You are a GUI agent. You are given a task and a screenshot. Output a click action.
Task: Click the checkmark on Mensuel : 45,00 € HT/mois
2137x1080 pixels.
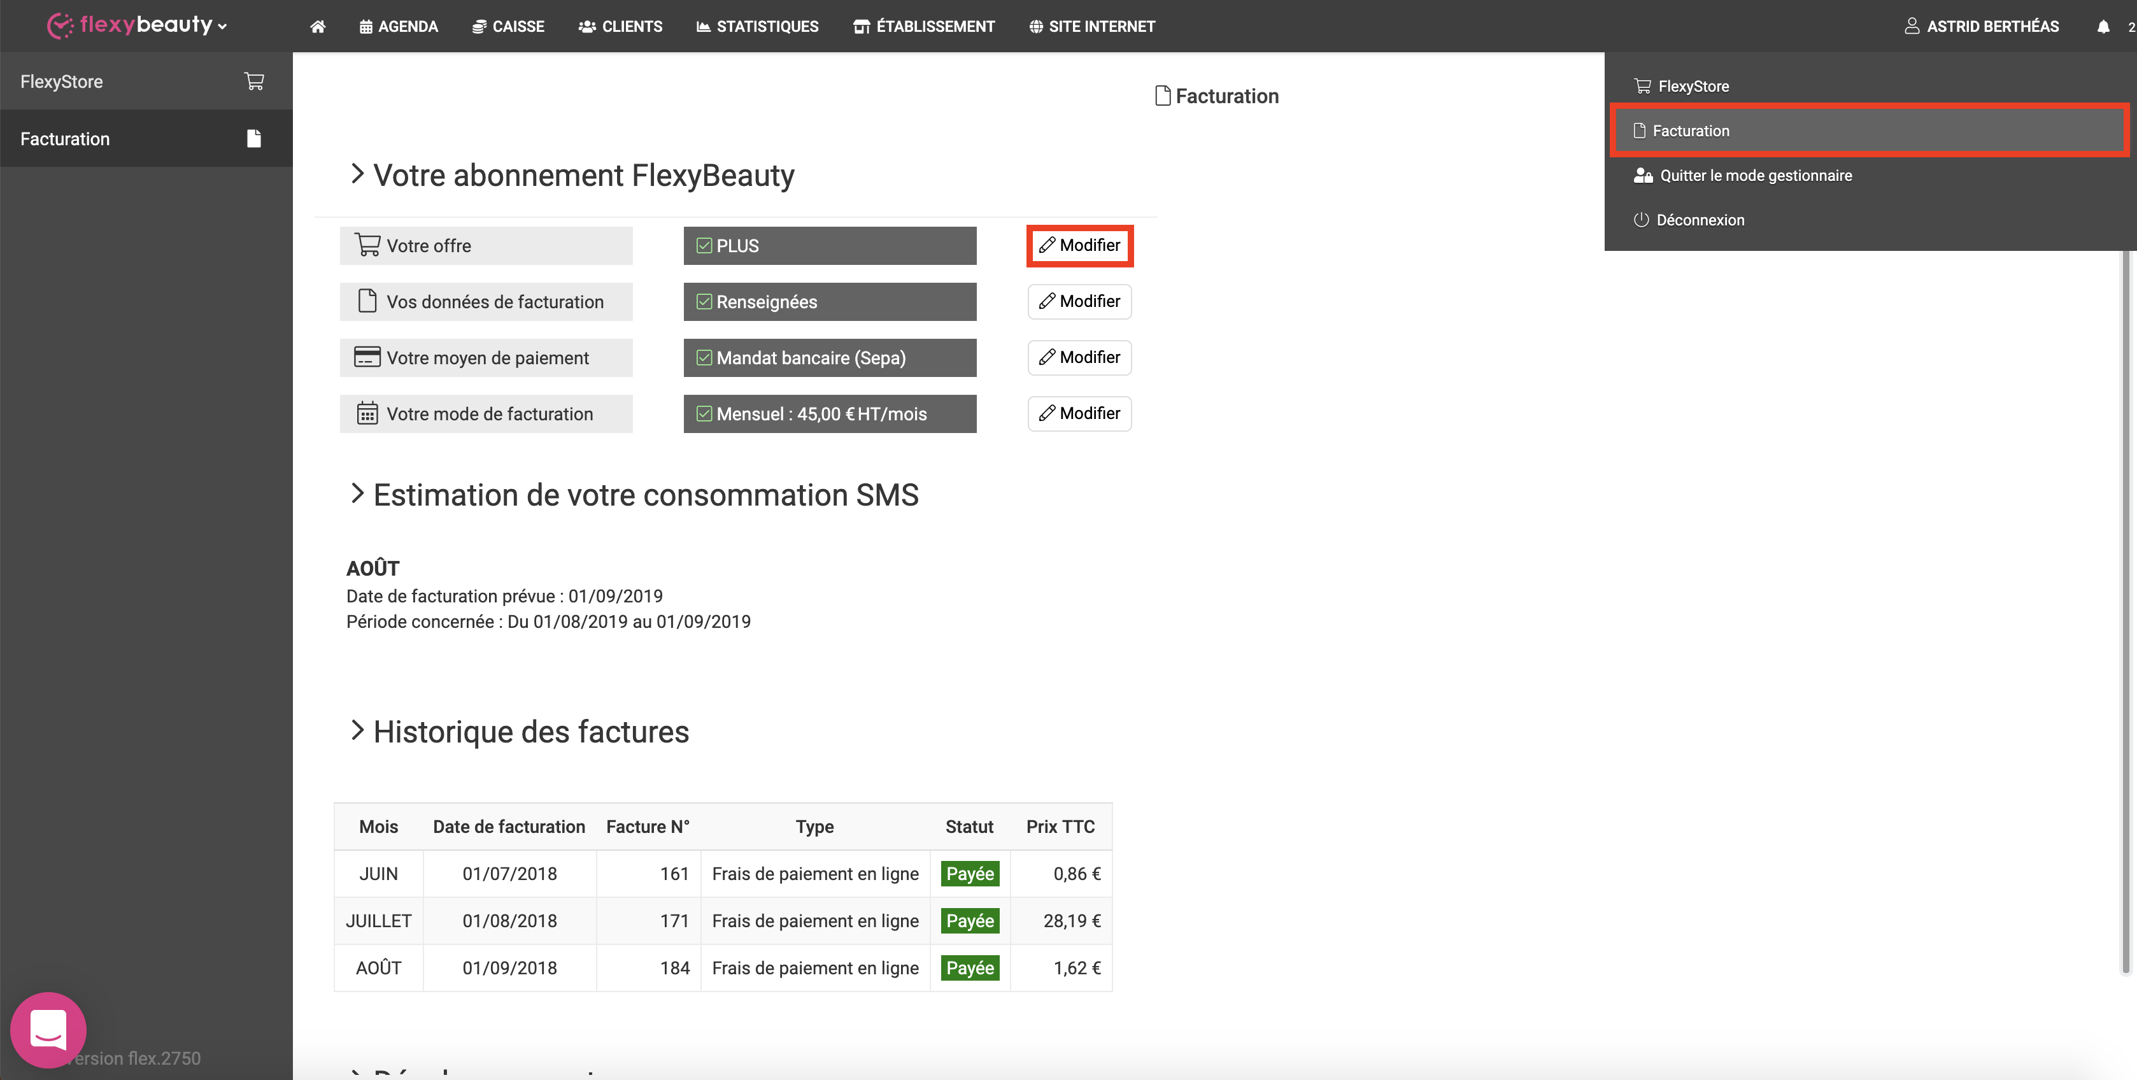[x=704, y=414]
